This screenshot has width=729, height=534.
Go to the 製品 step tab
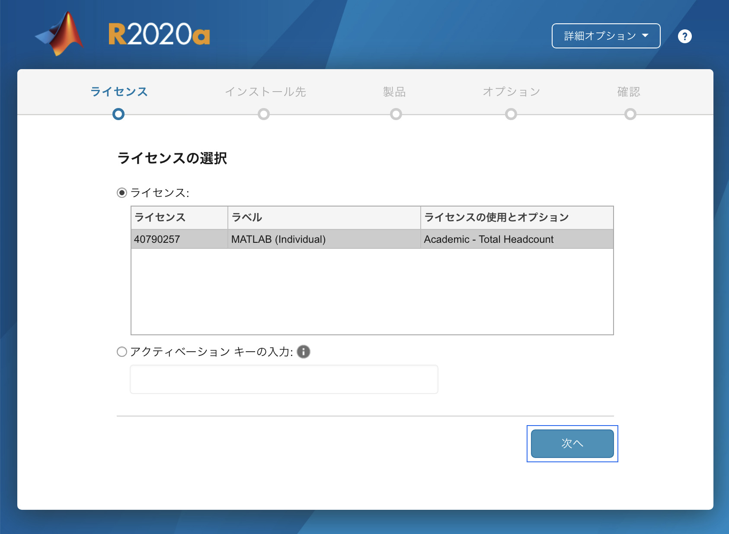pyautogui.click(x=394, y=92)
